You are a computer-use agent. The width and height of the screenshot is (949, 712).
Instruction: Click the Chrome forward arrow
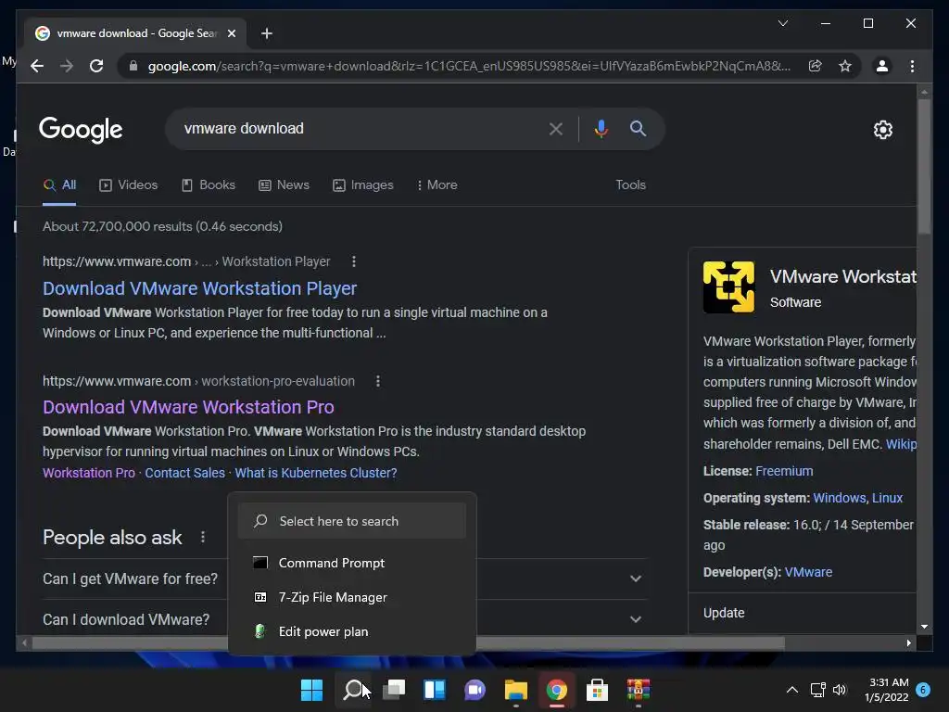[67, 66]
